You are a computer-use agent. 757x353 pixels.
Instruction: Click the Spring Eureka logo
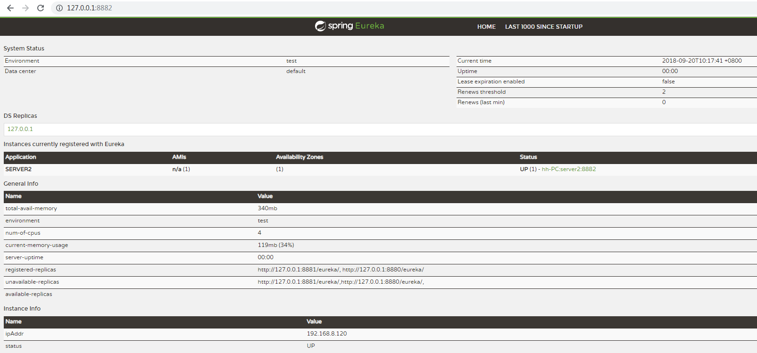click(x=349, y=26)
